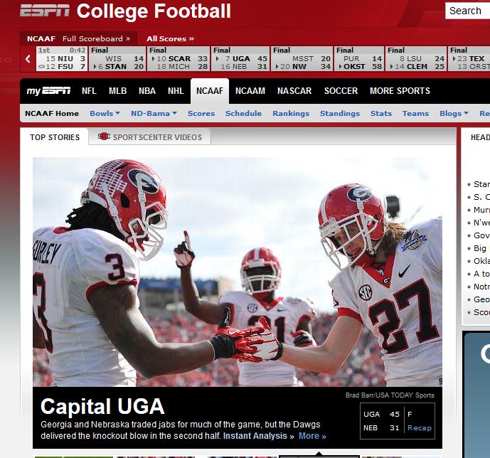
Task: Open MSST vs NW final score box
Action: pyautogui.click(x=302, y=59)
